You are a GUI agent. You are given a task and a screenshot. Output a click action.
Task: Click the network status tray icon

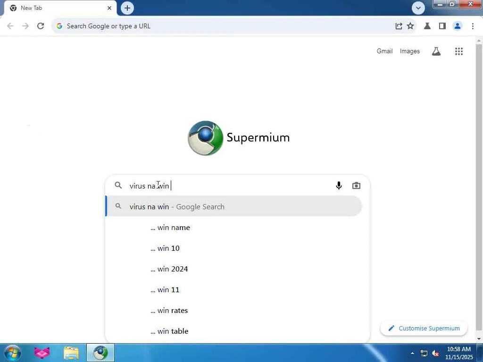click(x=424, y=354)
